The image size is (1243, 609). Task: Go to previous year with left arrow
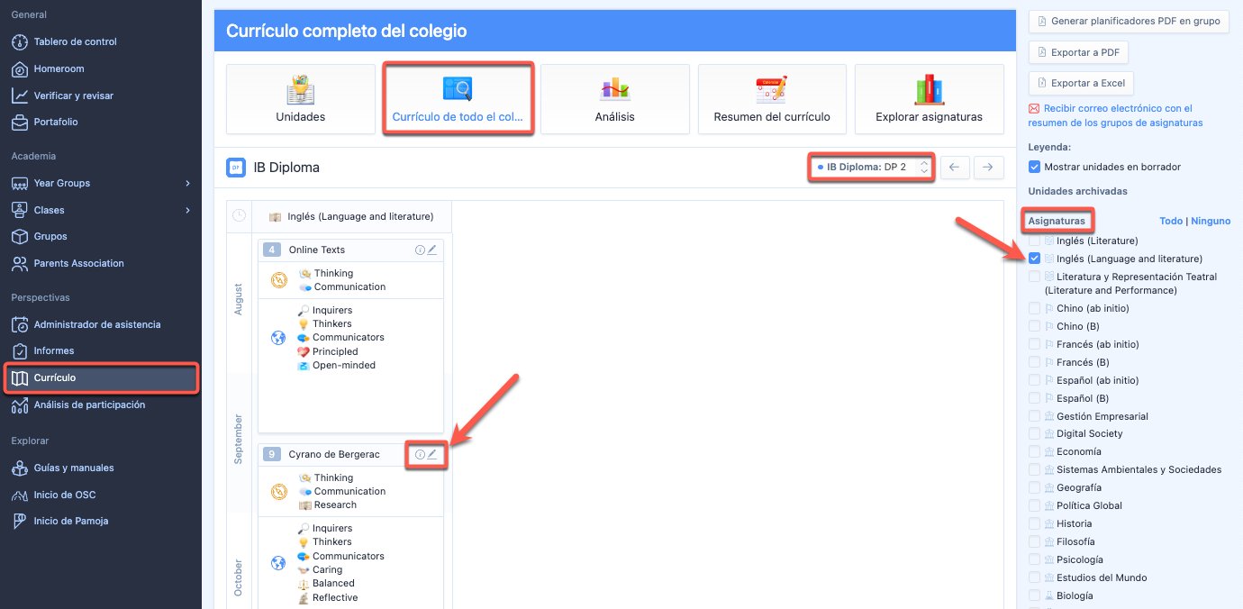[x=955, y=168]
